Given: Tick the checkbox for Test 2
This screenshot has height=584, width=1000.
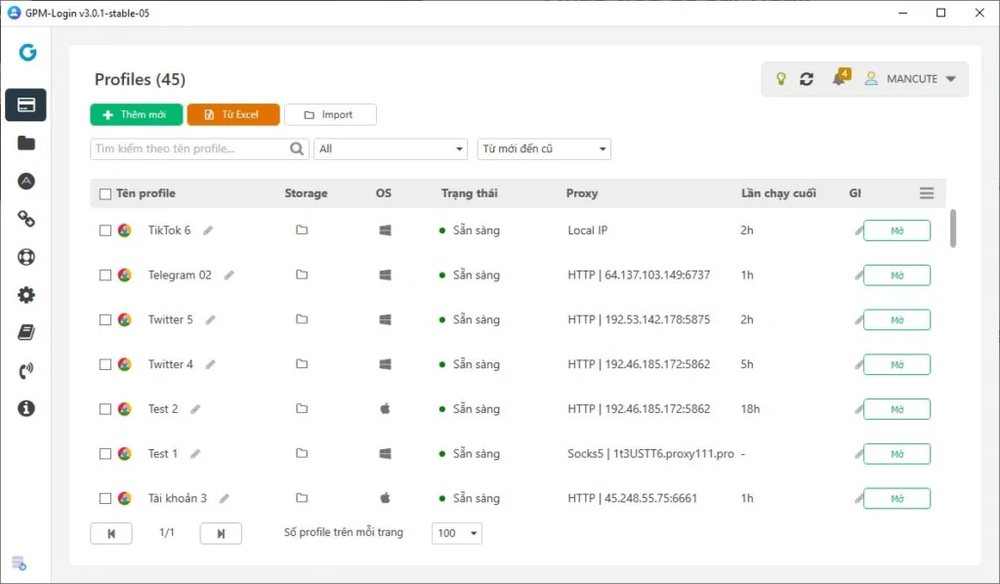Looking at the screenshot, I should pyautogui.click(x=105, y=409).
